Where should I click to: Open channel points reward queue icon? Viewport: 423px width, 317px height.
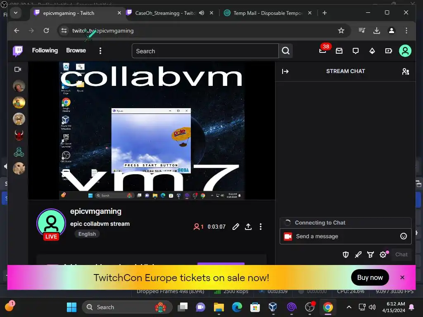point(371,254)
